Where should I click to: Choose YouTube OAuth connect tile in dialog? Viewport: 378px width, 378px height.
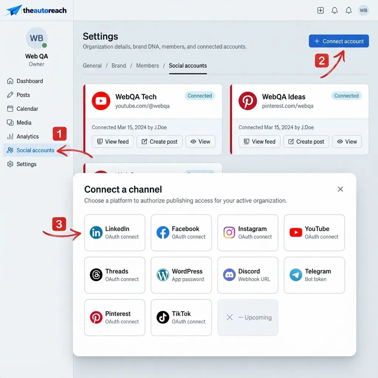click(315, 233)
